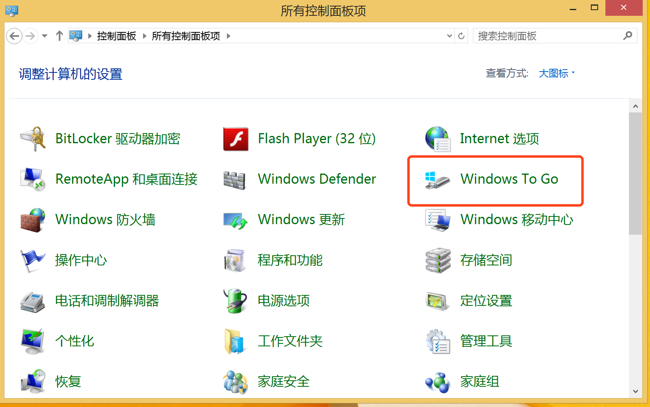
Task: Open the 个性化 text link
Action: tap(75, 341)
